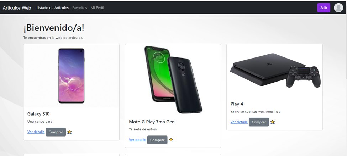Image resolution: width=347 pixels, height=156 pixels.
Task: Open the user avatar in navbar
Action: pyautogui.click(x=338, y=8)
